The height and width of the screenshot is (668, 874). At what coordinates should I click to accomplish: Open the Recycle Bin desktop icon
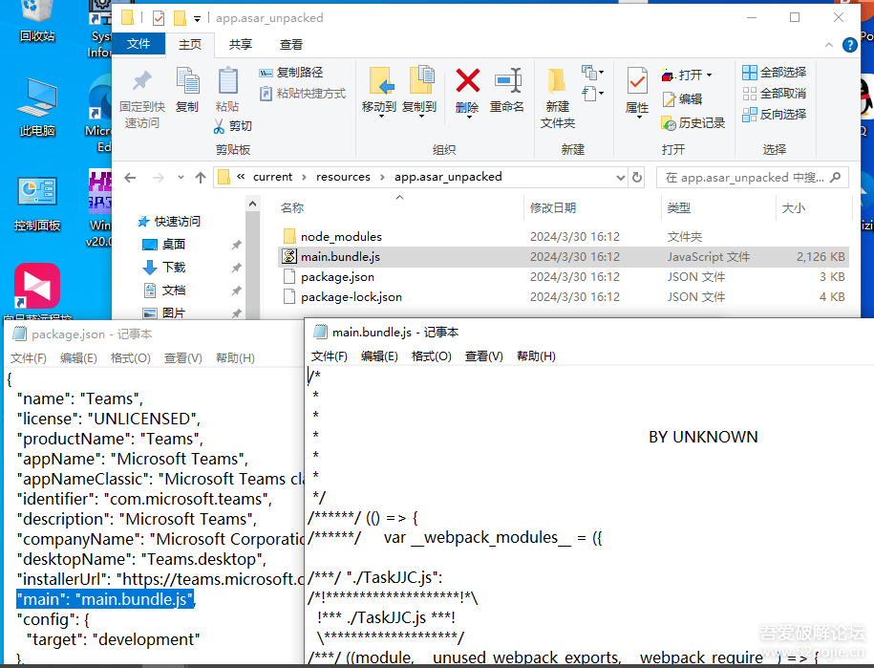coord(37,22)
